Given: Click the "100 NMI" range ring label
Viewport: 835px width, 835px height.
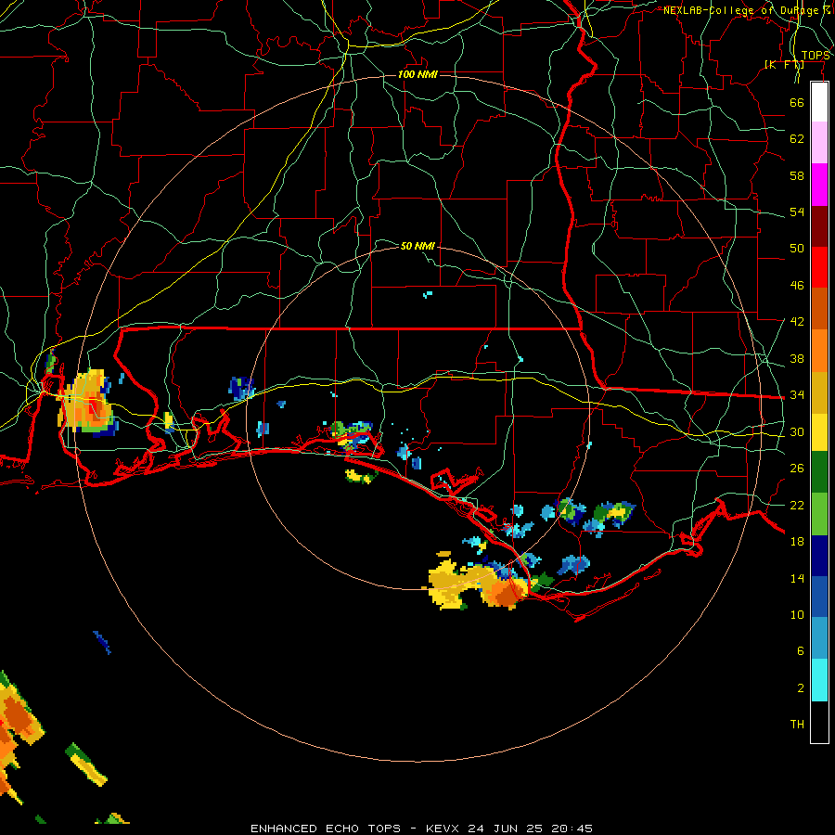Looking at the screenshot, I should click(417, 74).
